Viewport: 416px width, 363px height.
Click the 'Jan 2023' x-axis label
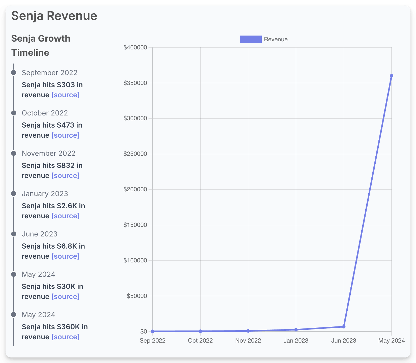pyautogui.click(x=296, y=341)
